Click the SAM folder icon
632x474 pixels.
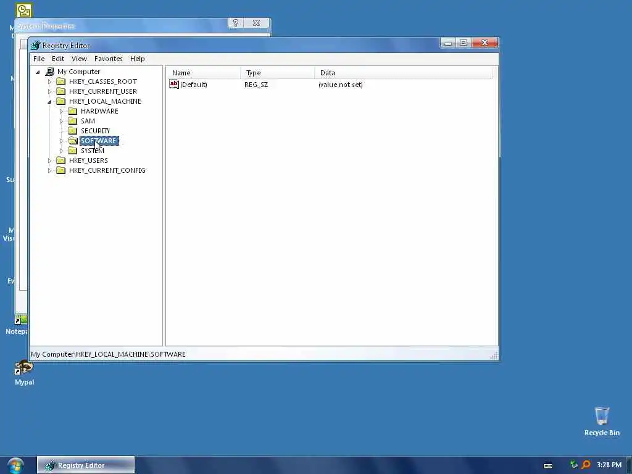pyautogui.click(x=73, y=121)
